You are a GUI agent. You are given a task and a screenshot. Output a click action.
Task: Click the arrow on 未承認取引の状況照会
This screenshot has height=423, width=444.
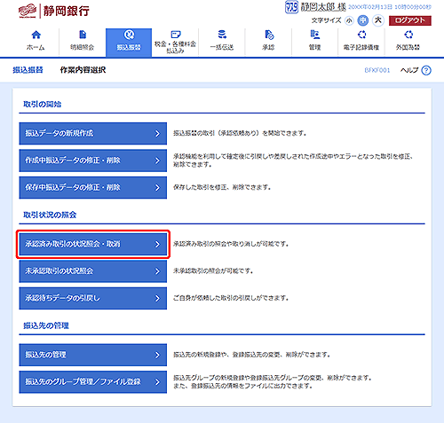[x=157, y=271]
